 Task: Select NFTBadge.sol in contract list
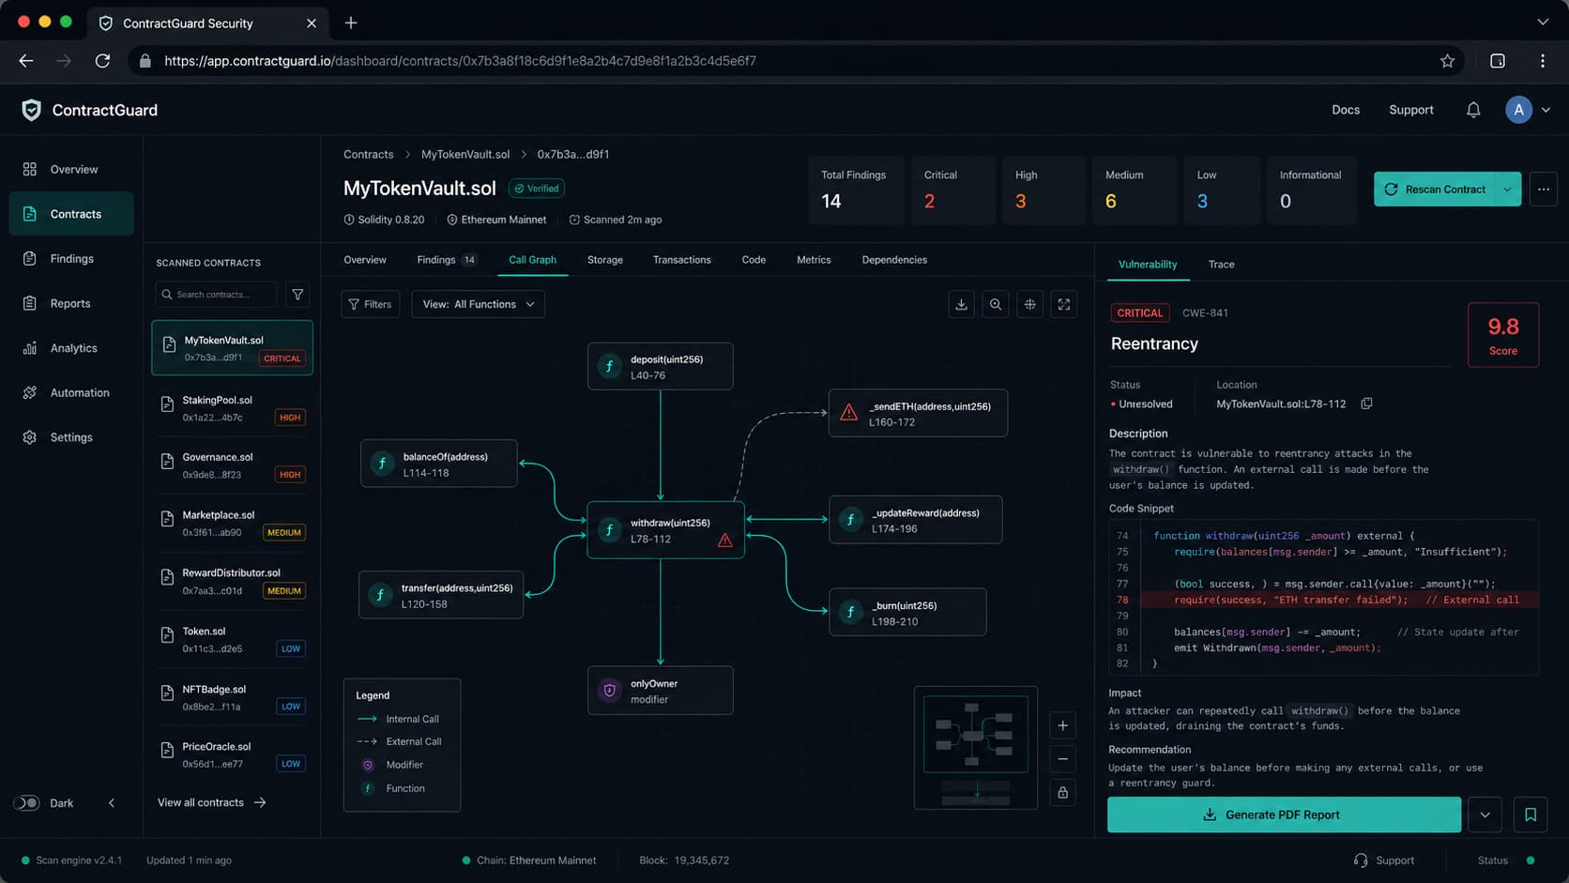coord(232,697)
